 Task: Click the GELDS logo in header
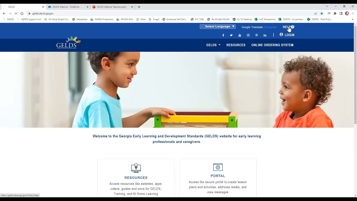68,43
